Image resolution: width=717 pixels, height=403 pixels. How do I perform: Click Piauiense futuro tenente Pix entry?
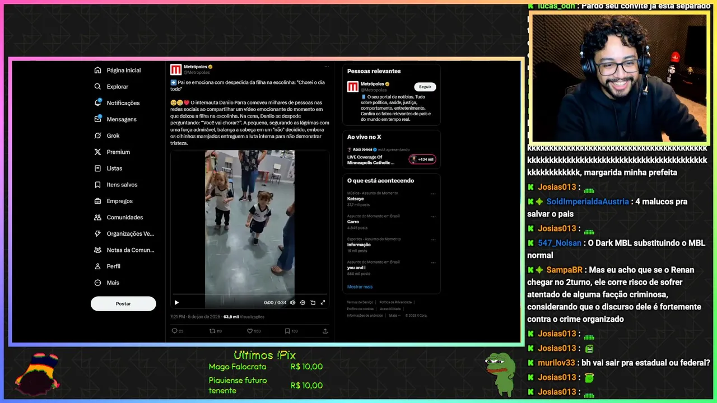point(266,385)
